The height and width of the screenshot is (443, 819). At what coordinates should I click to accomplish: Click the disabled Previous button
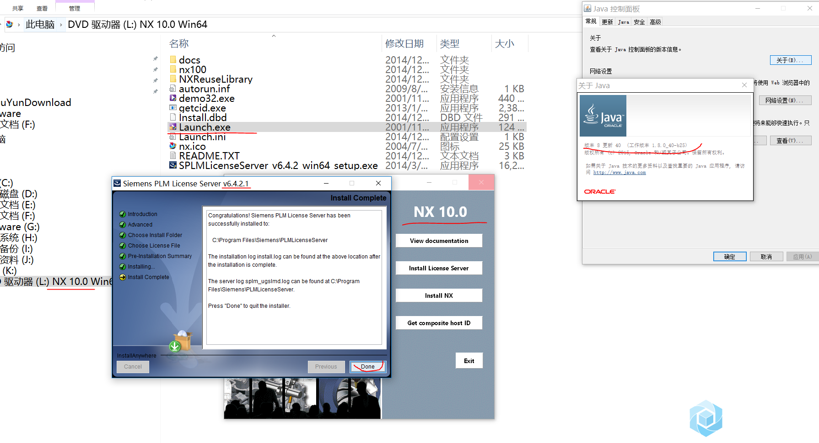[x=326, y=367]
